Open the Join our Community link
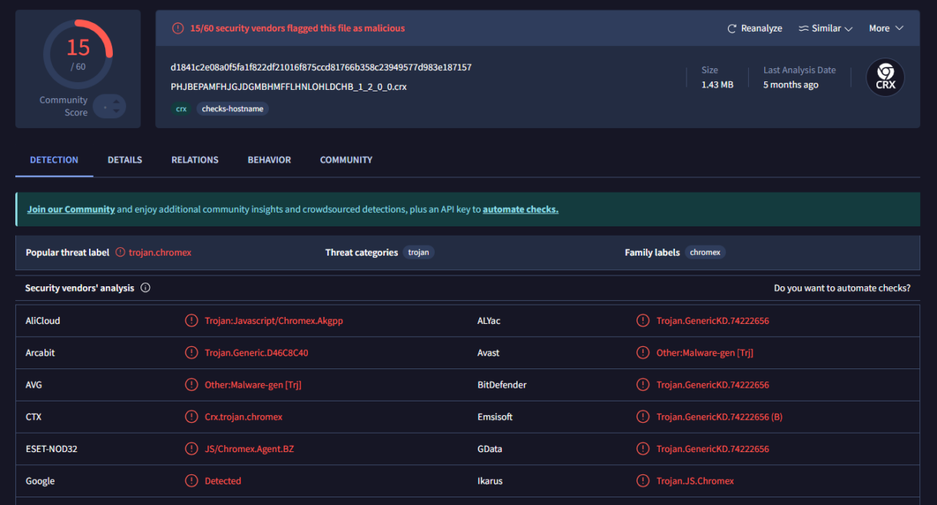 point(71,209)
